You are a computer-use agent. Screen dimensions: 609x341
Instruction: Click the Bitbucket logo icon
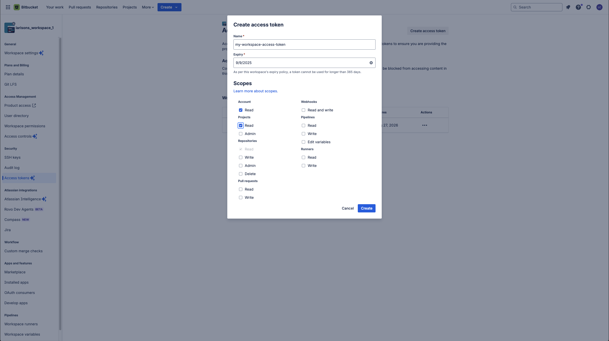[x=16, y=7]
